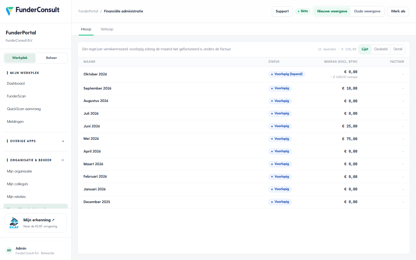The image size is (416, 260).
Task: Select the Gedeeld view mode
Action: (x=381, y=49)
